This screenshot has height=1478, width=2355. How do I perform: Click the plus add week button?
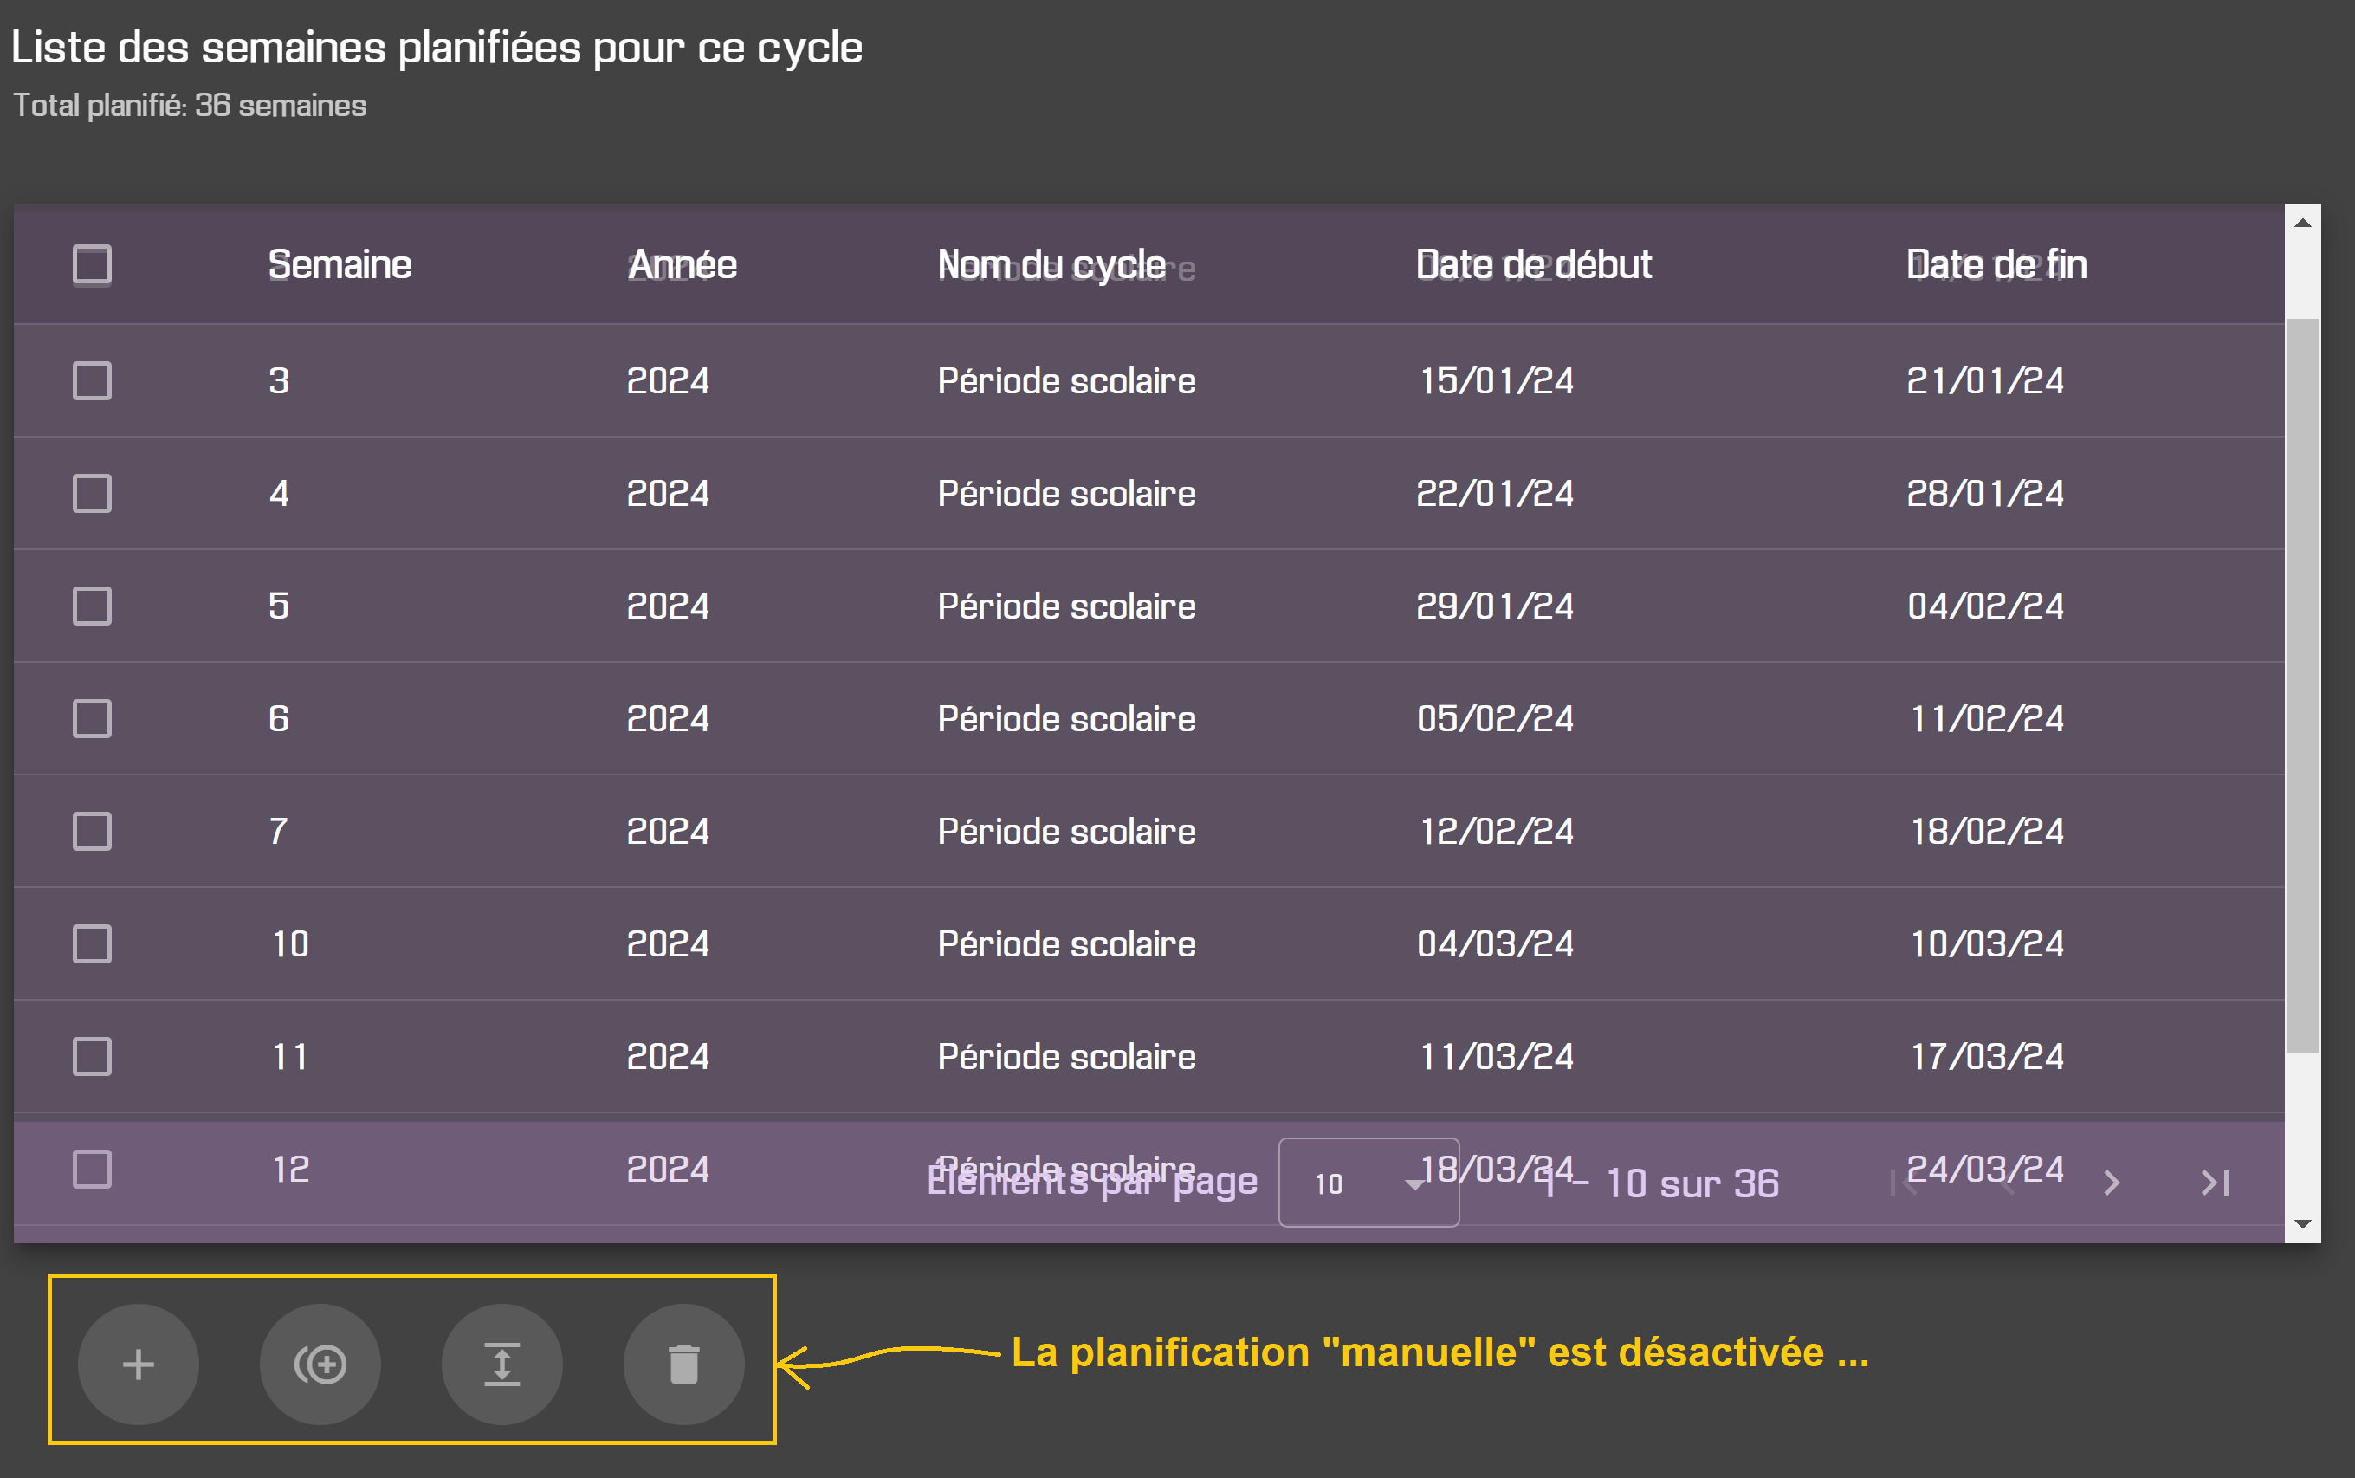click(138, 1364)
